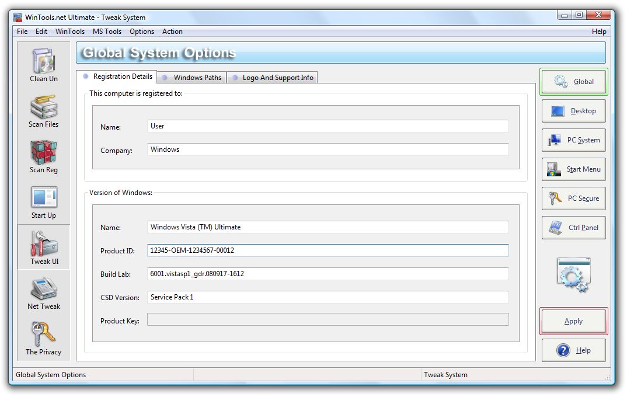Click the status bar 'Global System Options' text
The height and width of the screenshot is (397, 627).
point(51,375)
